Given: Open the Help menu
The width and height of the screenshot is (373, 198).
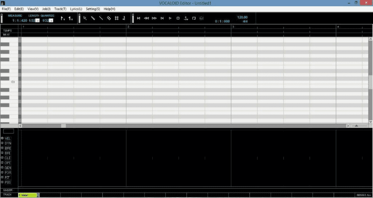Looking at the screenshot, I should 110,9.
